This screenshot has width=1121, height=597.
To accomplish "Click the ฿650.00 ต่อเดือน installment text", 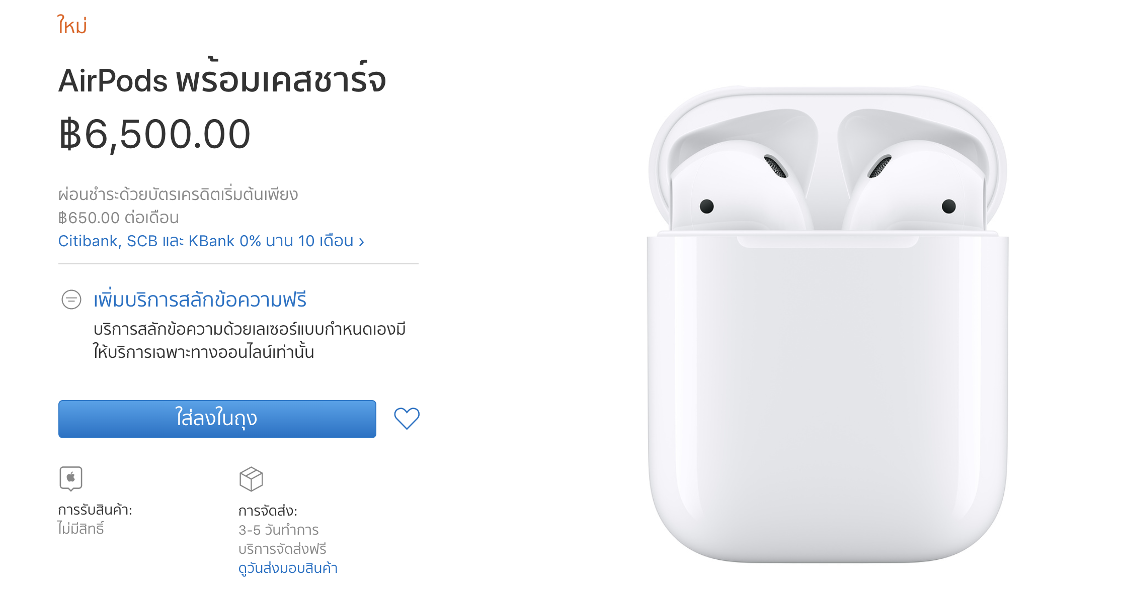I will pos(119,218).
